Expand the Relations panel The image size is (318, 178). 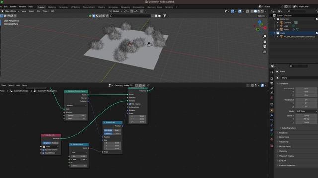click(x=283, y=133)
